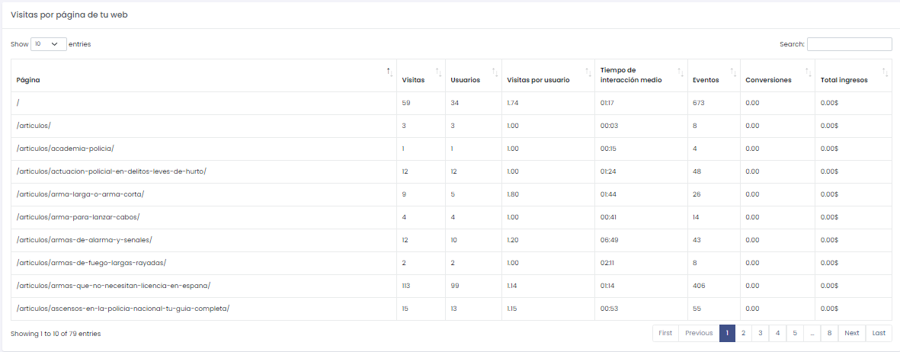Select /articulos/arma-larga-o-arma-corta/ row link
The width and height of the screenshot is (900, 352).
(80, 194)
